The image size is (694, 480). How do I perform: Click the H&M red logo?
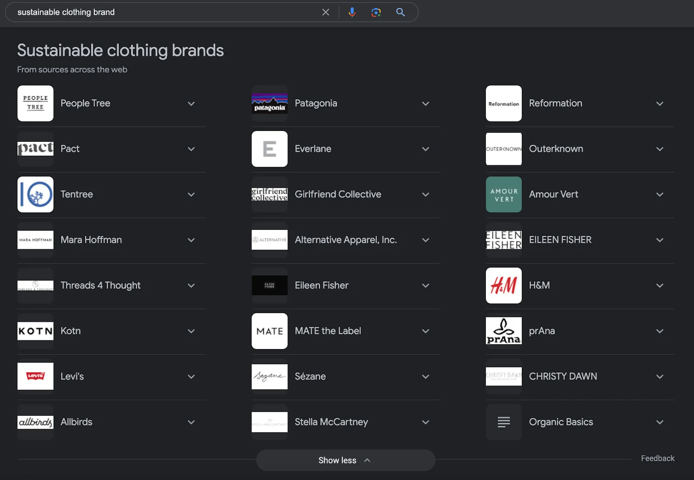tap(504, 285)
